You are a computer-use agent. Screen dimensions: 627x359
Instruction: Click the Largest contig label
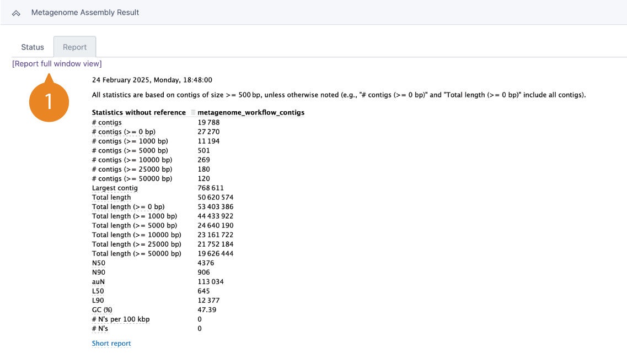pyautogui.click(x=115, y=188)
